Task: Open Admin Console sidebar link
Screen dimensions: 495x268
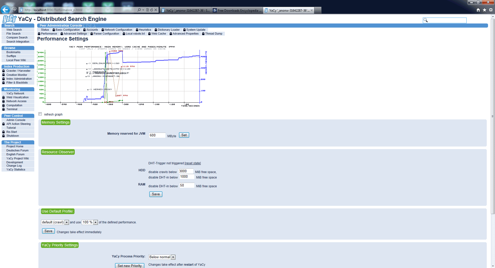Action: [x=16, y=120]
